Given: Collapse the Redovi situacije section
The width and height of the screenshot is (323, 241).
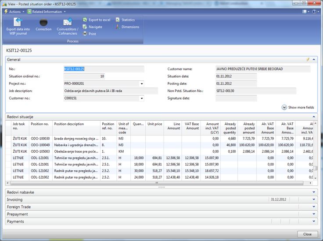Looking at the screenshot, I should [x=314, y=117].
